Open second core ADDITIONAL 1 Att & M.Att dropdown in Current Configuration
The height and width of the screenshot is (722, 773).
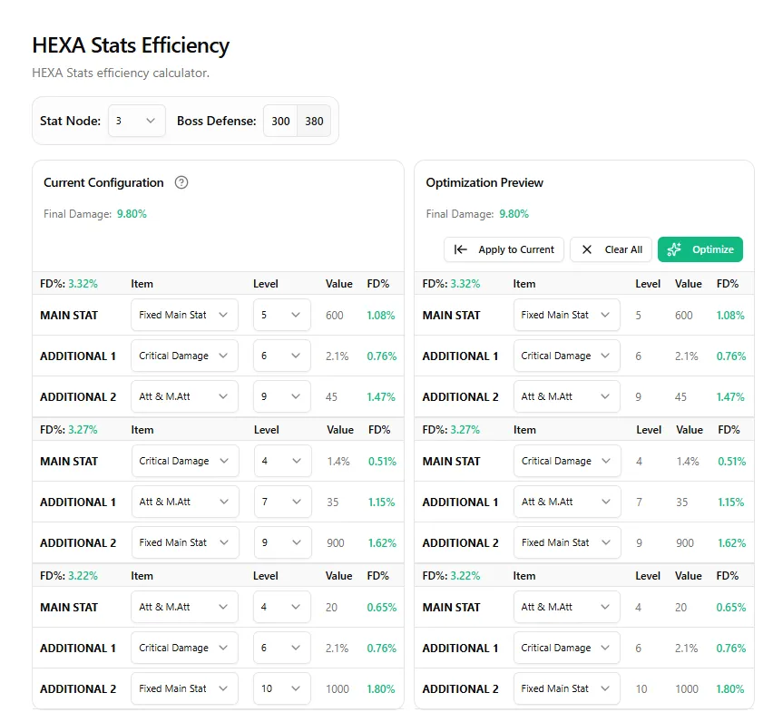pyautogui.click(x=185, y=502)
